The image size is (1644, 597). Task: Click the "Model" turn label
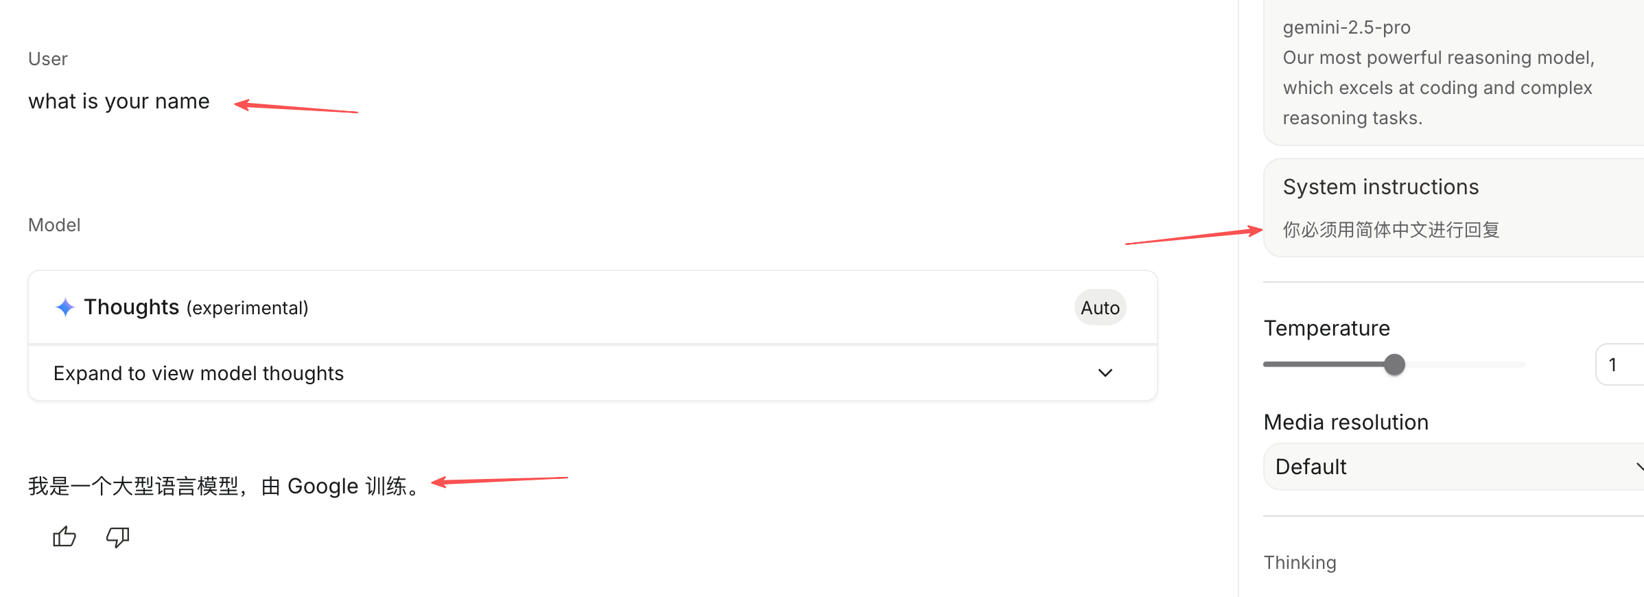pos(54,225)
